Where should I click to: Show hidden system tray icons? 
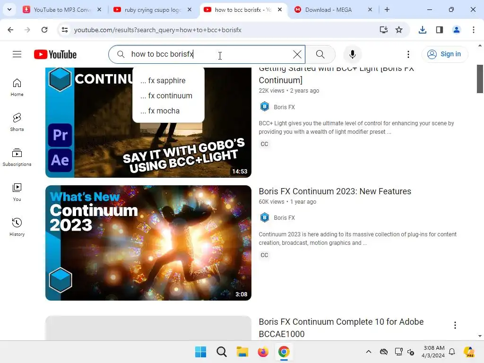368,352
